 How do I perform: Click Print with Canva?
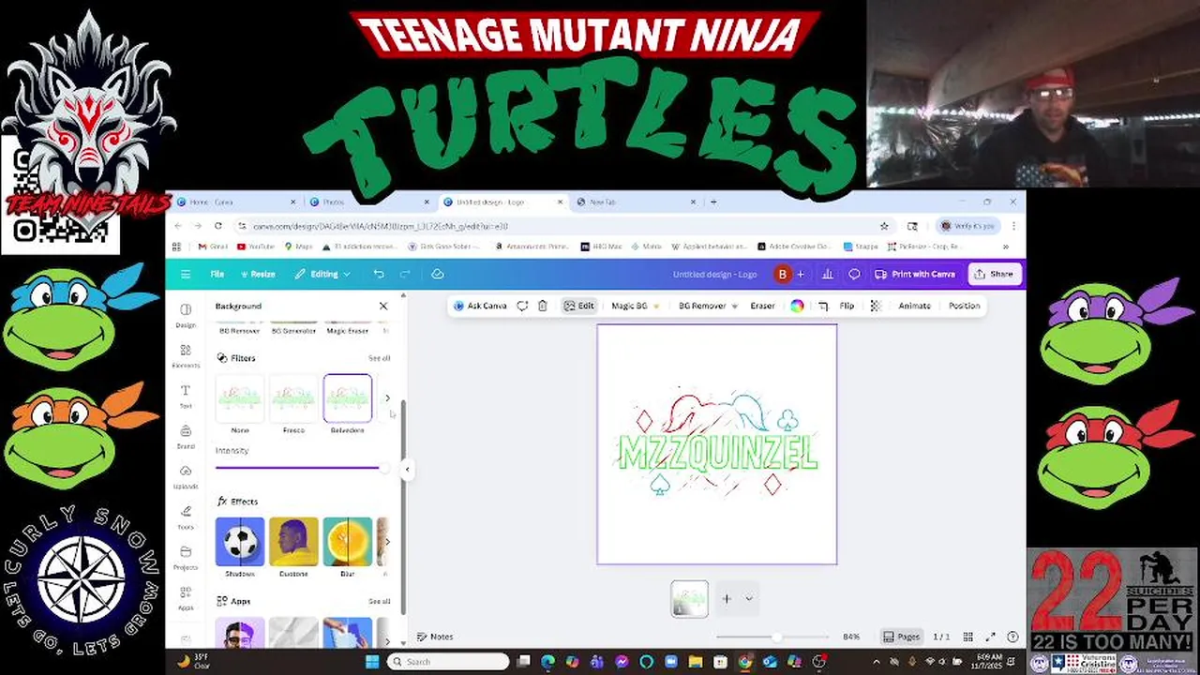point(915,274)
